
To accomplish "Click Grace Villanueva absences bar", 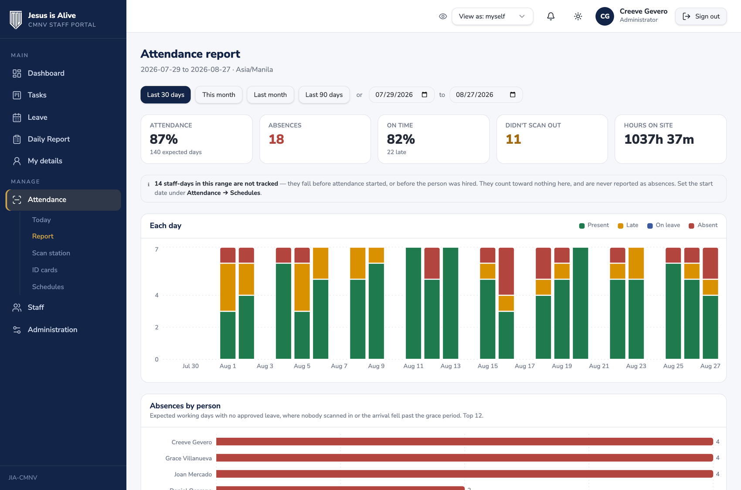I will [x=465, y=458].
